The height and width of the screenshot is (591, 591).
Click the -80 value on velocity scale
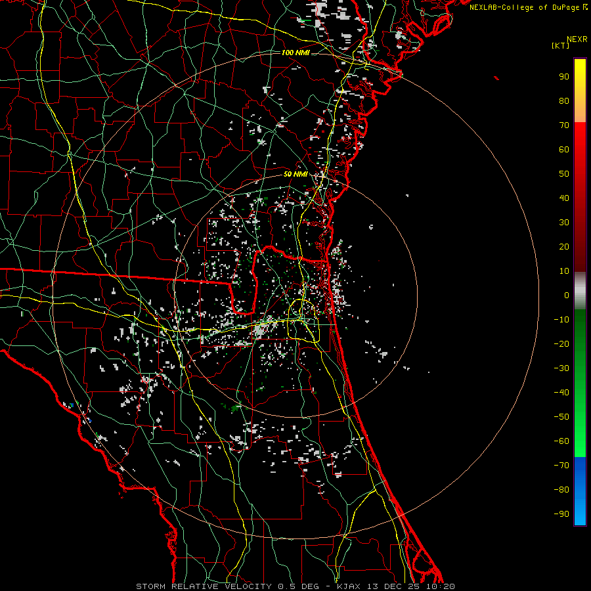click(x=561, y=490)
